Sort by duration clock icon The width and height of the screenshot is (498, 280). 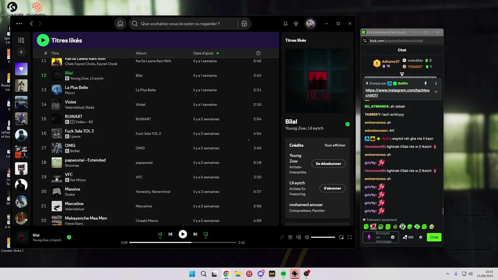(x=258, y=53)
